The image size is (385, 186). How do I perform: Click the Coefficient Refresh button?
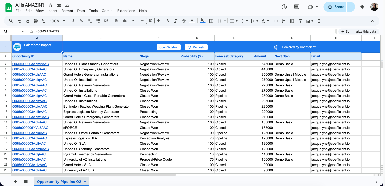pyautogui.click(x=196, y=47)
